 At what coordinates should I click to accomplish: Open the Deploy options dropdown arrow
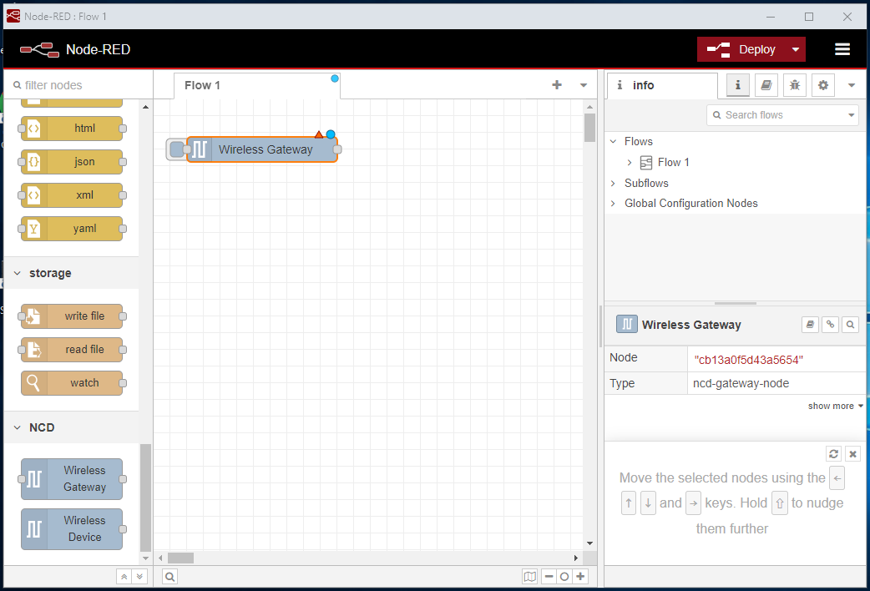coord(796,49)
